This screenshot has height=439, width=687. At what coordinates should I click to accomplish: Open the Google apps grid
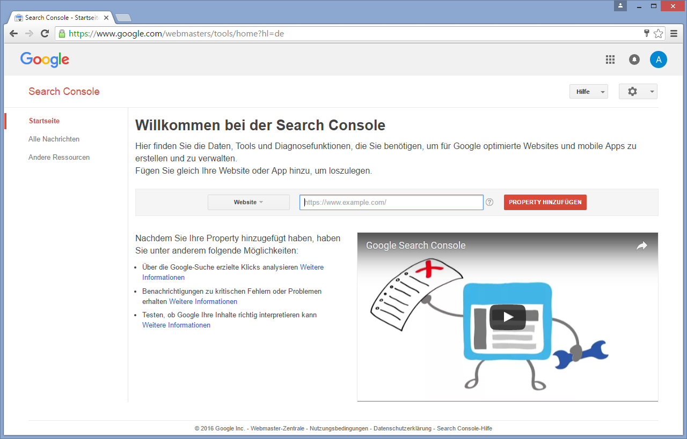[610, 59]
